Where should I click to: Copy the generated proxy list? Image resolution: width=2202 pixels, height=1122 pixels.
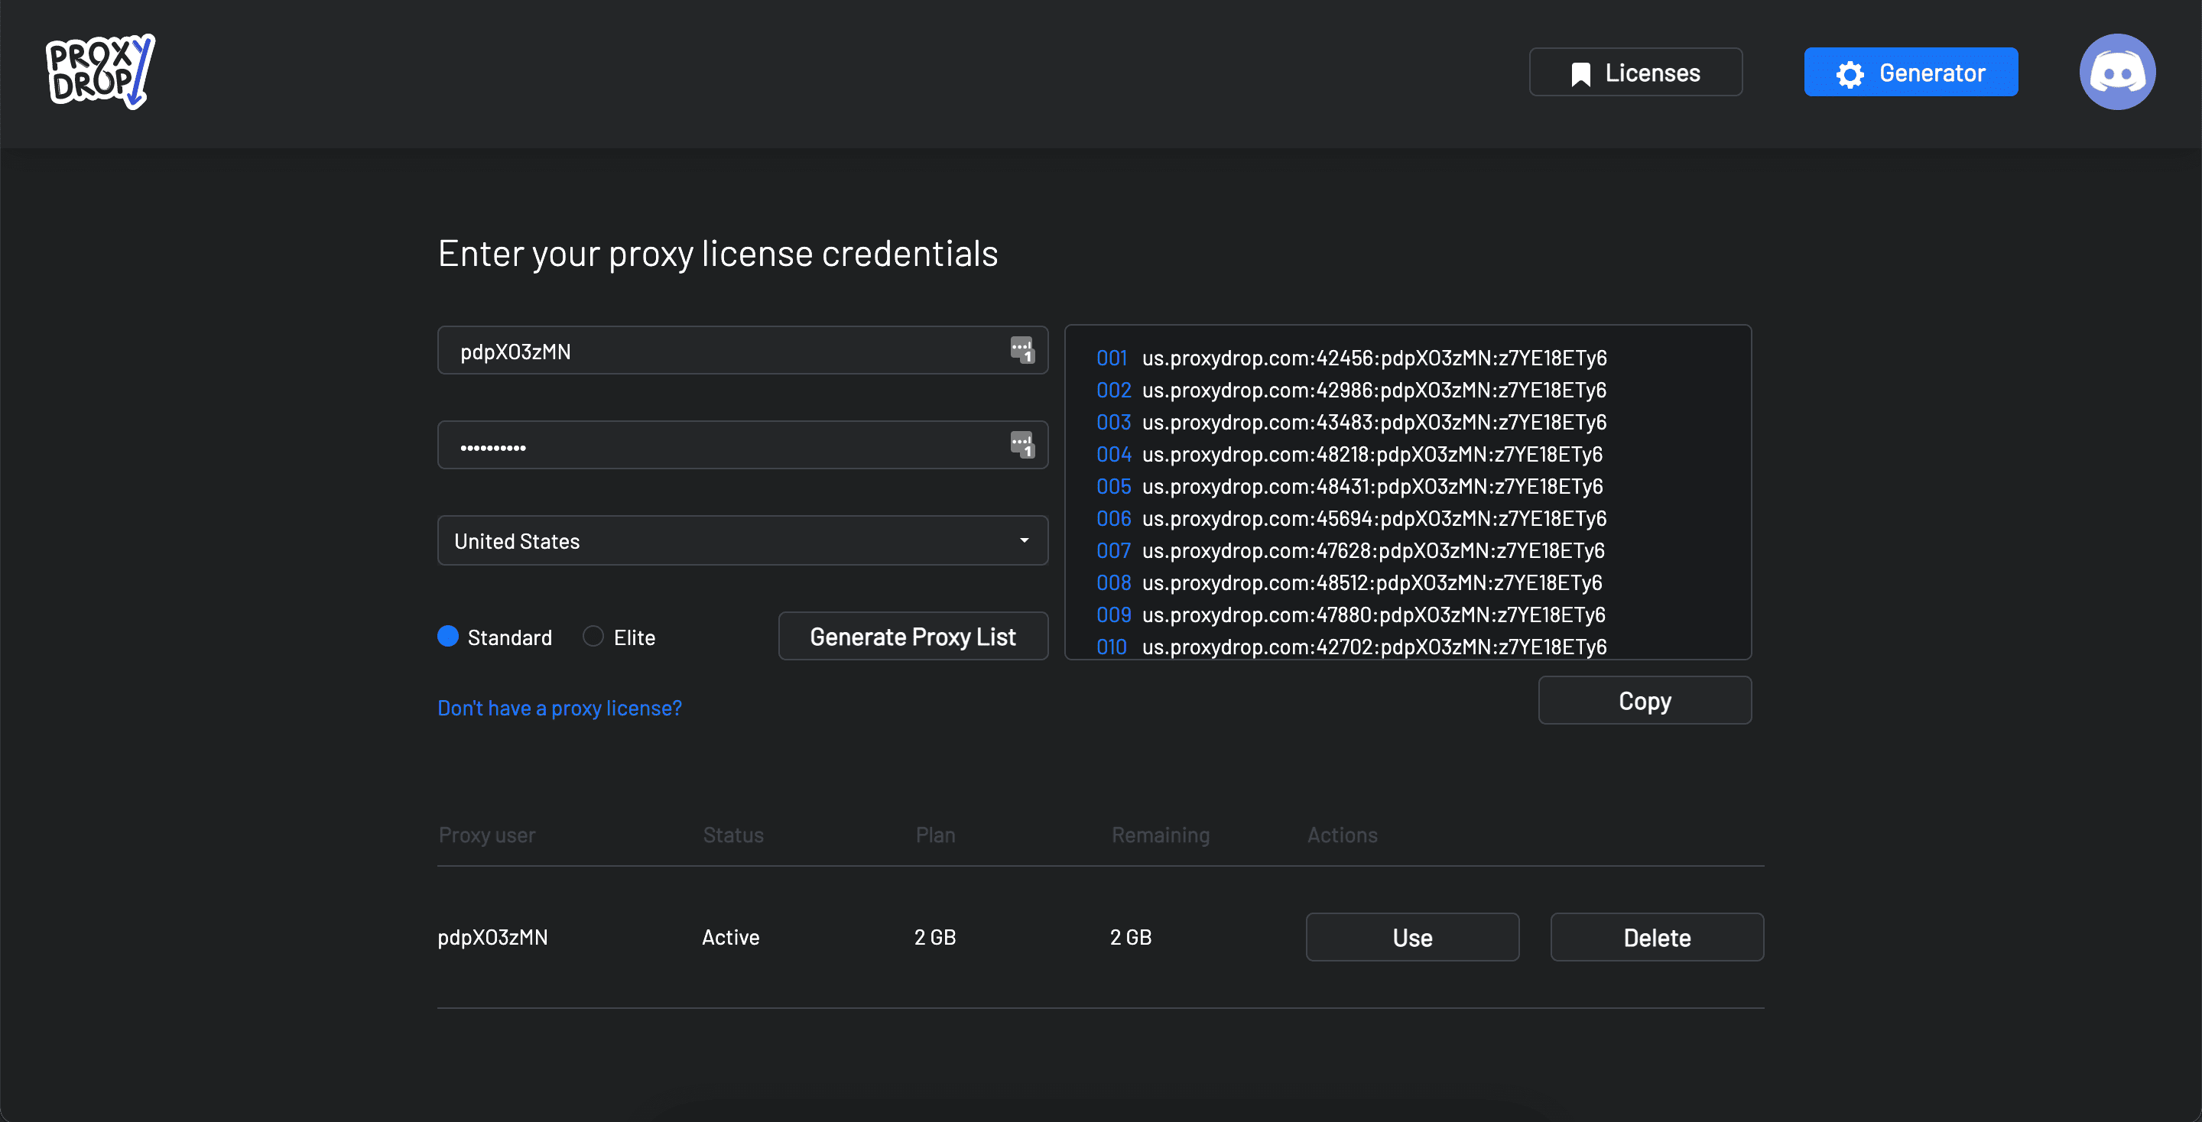1645,701
